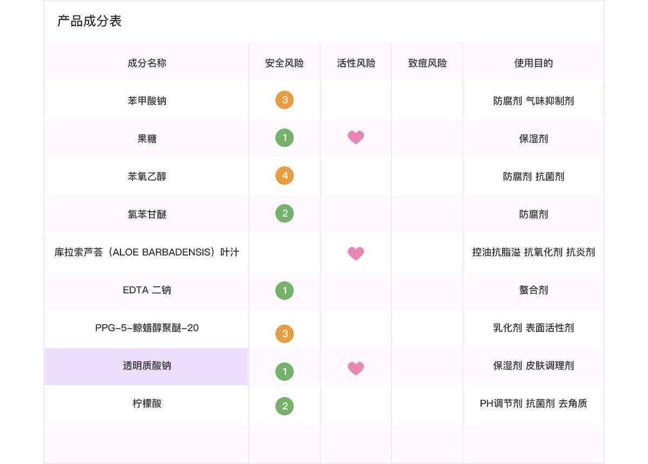
Task: Click the green safety badge 2 for 柠檬酸
Action: (285, 406)
